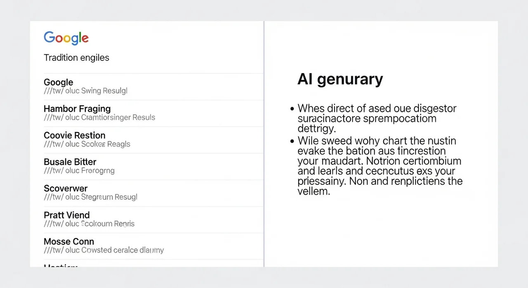Select the 'Coovie Restion' result title
The image size is (528, 288).
tap(74, 135)
